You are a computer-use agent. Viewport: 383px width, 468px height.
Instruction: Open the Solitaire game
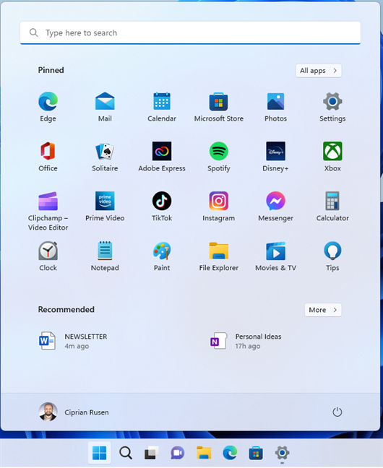(105, 157)
